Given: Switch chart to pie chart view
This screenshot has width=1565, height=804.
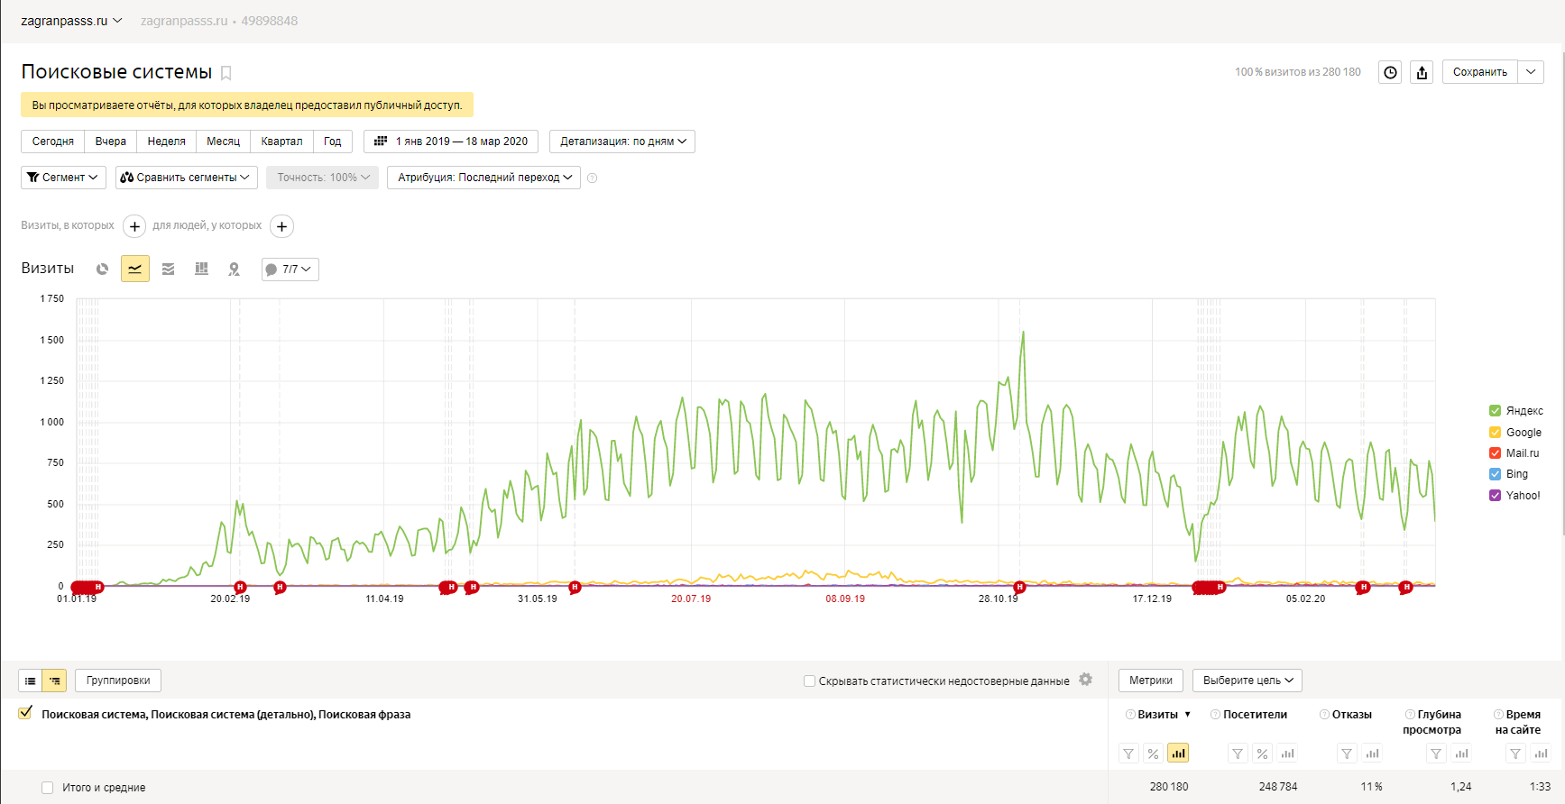Looking at the screenshot, I should pyautogui.click(x=102, y=269).
